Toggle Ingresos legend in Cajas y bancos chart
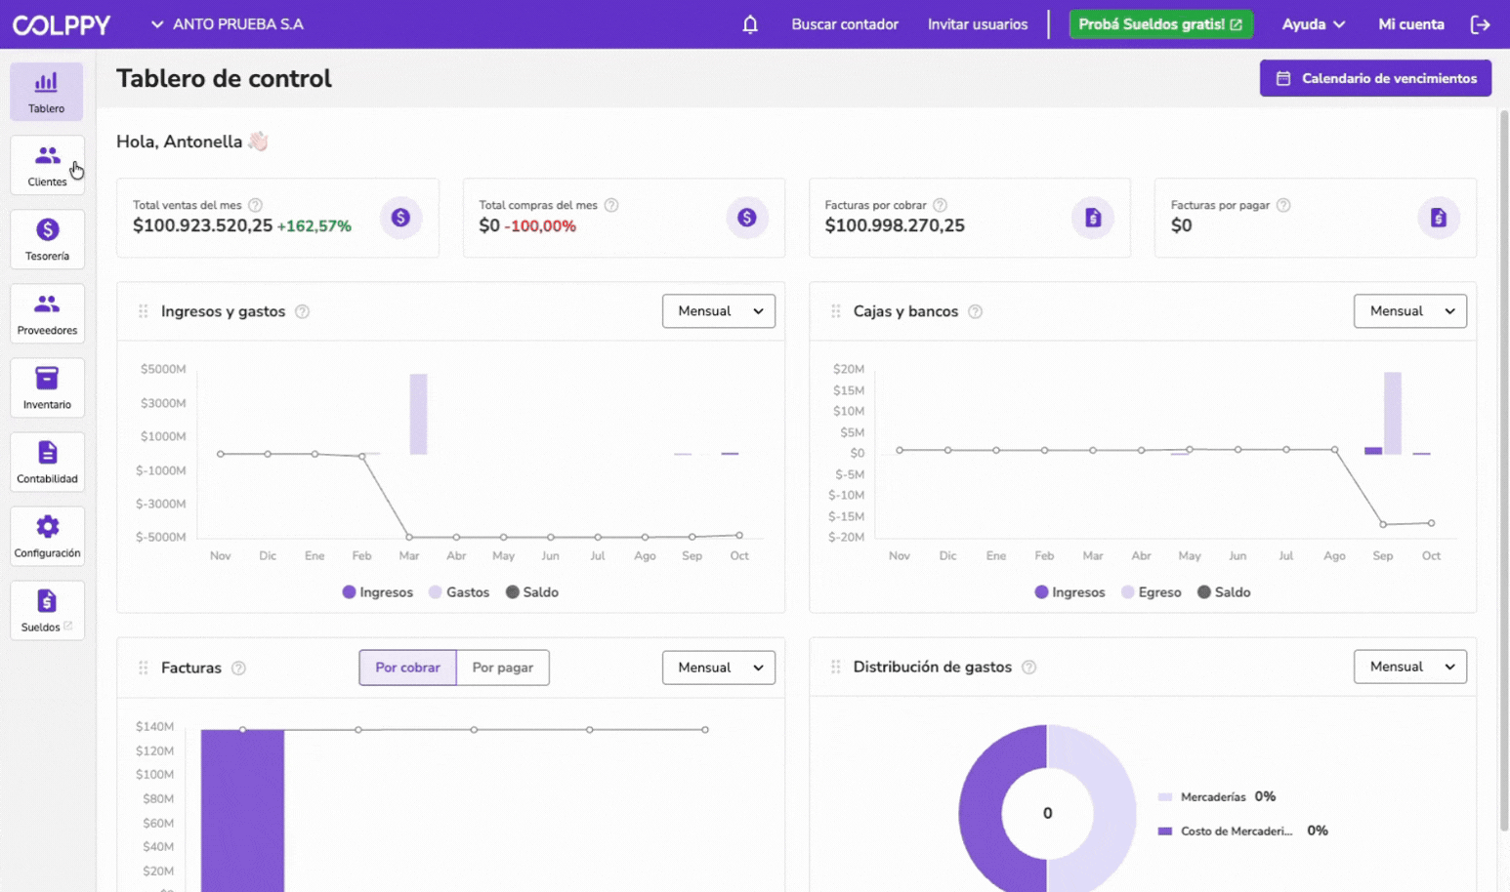This screenshot has width=1510, height=892. click(1070, 592)
